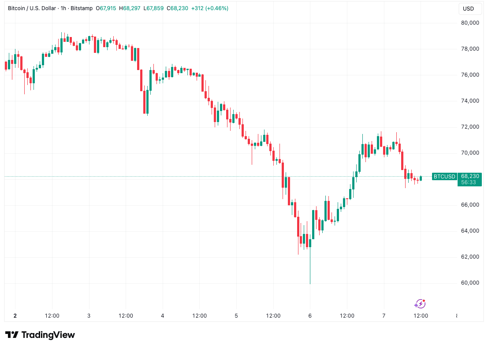Click day 7 on the time axis
Screen dimensions: 488x341
pos(384,315)
